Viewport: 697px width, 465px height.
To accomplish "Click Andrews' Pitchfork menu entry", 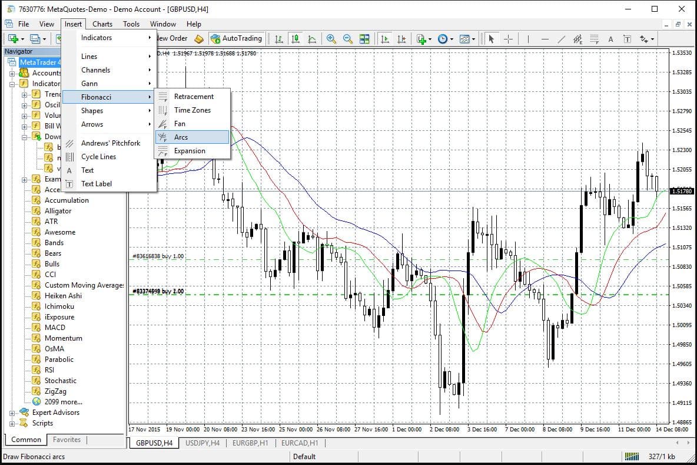I will pyautogui.click(x=111, y=143).
